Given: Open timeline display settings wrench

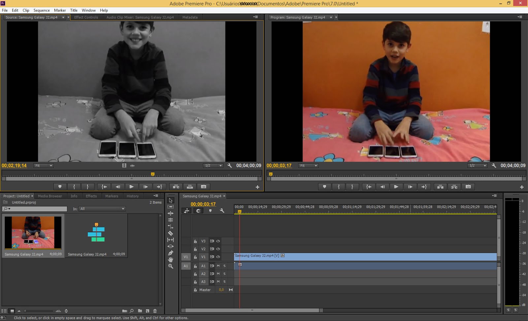Looking at the screenshot, I should pyautogui.click(x=222, y=210).
